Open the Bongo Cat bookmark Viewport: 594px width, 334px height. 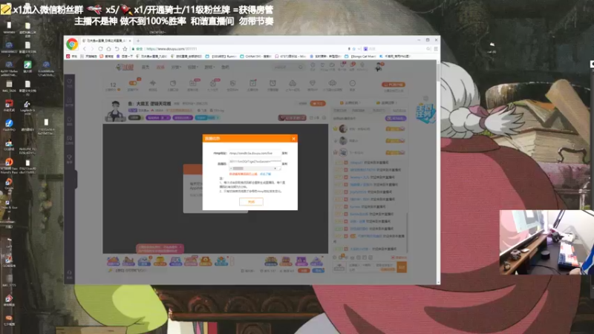coord(360,56)
